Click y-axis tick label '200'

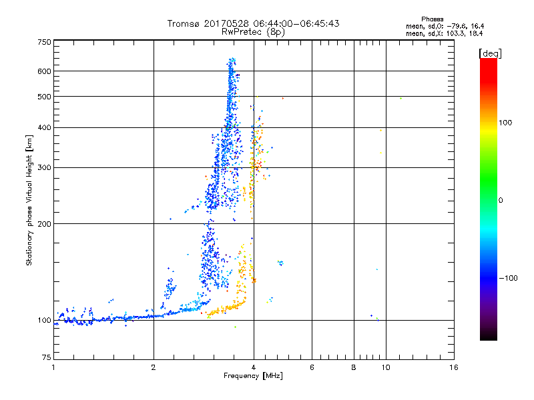coord(45,224)
